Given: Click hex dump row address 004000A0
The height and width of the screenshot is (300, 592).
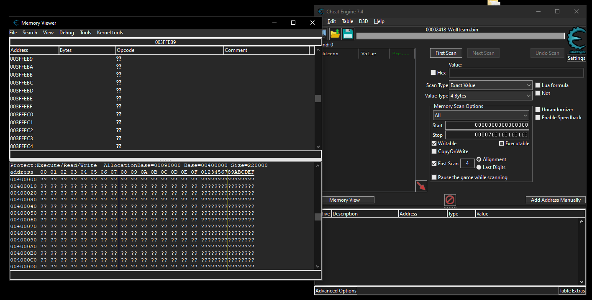Looking at the screenshot, I should [x=23, y=246].
